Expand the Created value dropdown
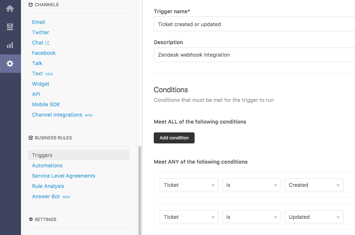This screenshot has height=235, width=355. (x=314, y=185)
